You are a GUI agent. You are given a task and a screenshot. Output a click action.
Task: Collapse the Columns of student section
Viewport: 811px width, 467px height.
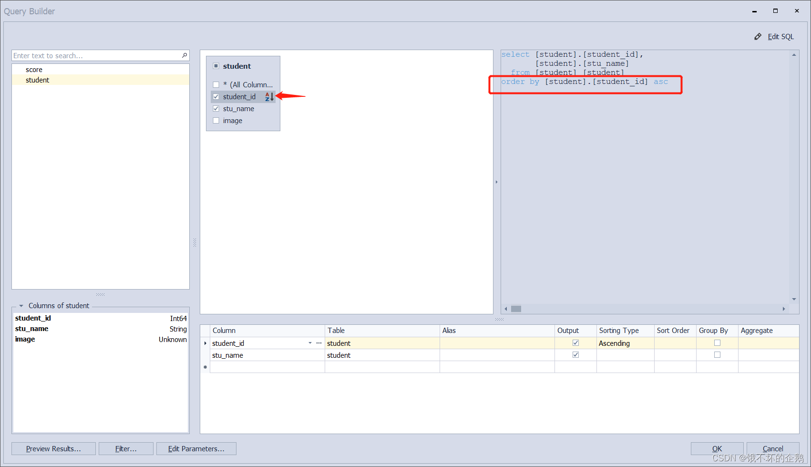[x=21, y=306]
